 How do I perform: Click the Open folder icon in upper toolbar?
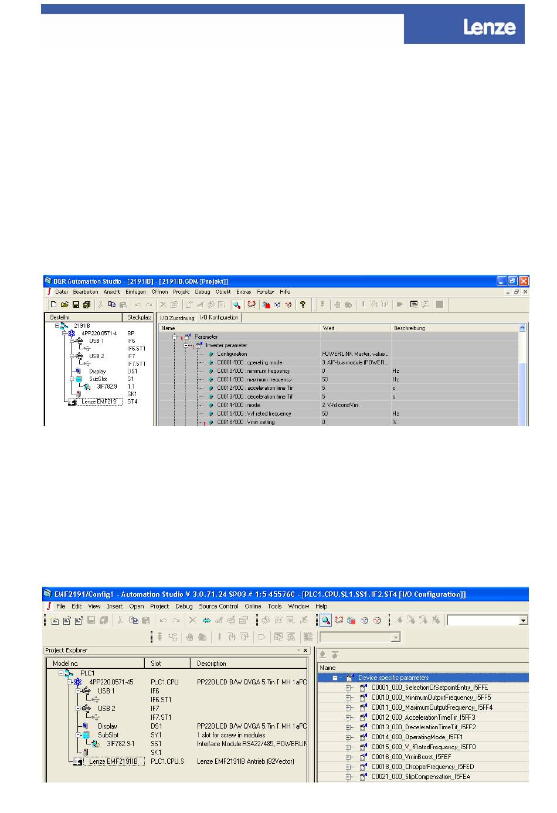click(64, 305)
